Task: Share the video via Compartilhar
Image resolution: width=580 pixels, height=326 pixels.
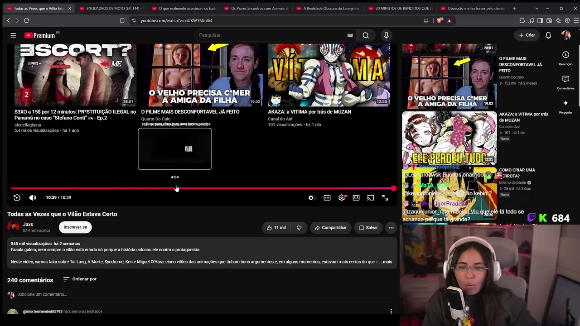Action: click(x=330, y=228)
